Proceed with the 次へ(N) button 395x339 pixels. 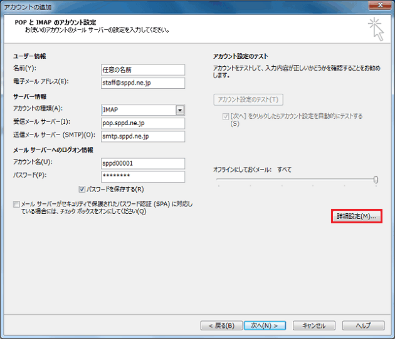pos(264,325)
